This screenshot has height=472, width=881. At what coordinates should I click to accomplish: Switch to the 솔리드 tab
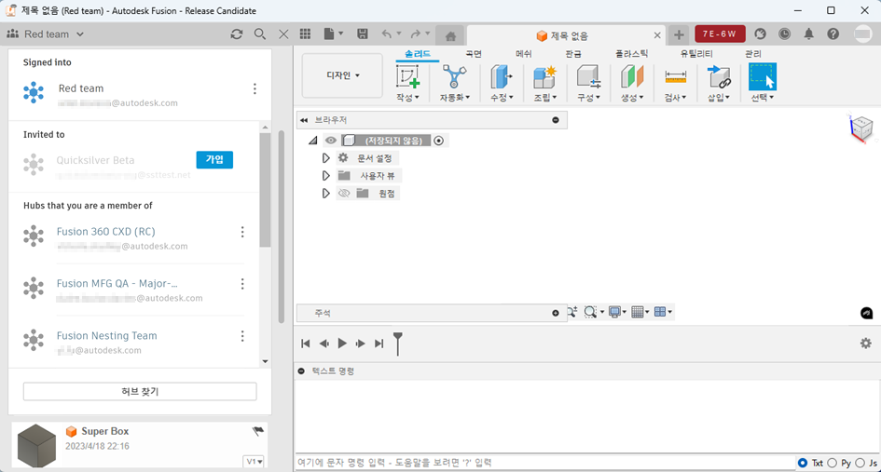[x=418, y=54]
